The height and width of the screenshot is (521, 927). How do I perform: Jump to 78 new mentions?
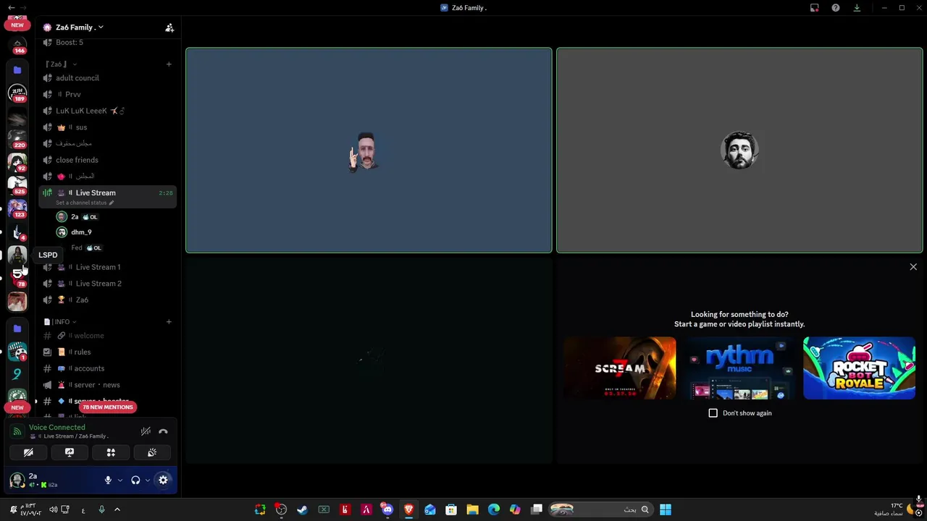(107, 407)
